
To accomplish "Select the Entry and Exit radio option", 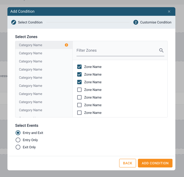I will pos(18,133).
